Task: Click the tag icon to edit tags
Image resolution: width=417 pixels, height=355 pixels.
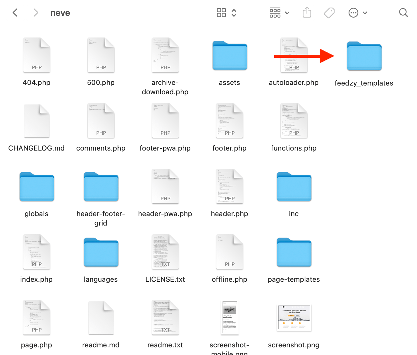Action: tap(329, 13)
